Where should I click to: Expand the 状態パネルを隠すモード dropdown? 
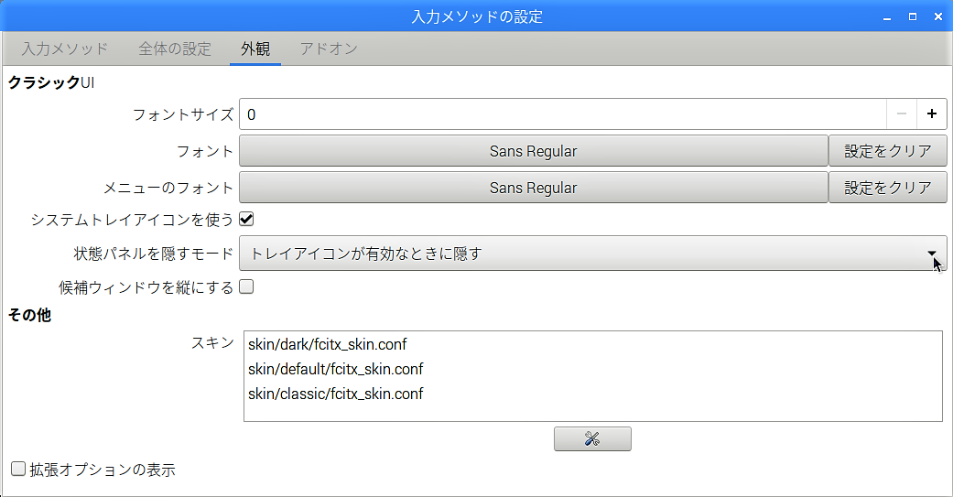click(592, 254)
